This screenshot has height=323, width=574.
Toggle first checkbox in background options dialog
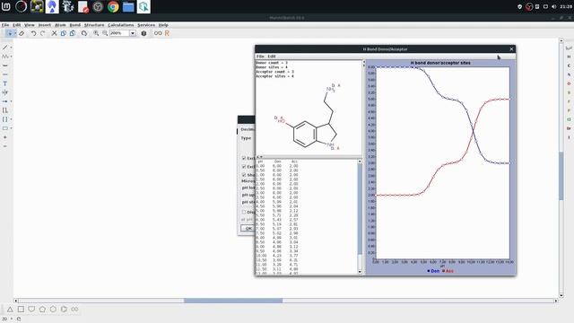(244, 158)
